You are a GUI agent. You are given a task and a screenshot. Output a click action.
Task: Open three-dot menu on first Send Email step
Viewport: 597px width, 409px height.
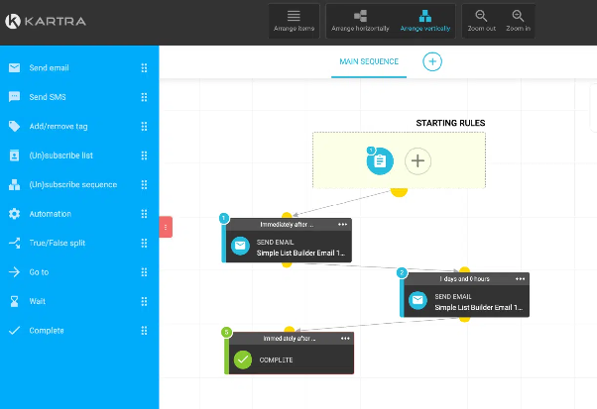click(342, 224)
